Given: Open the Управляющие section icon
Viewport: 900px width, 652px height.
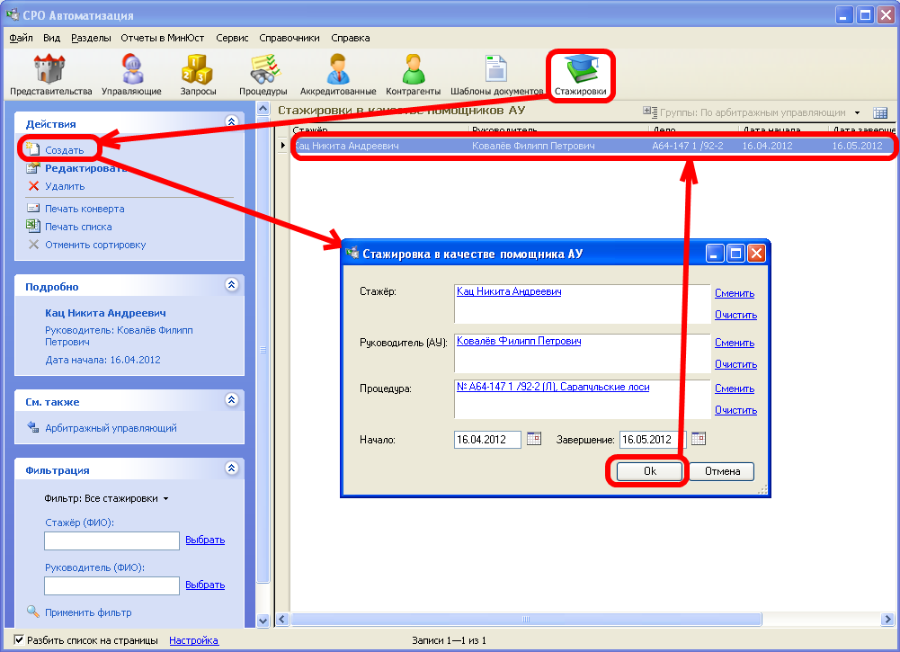Looking at the screenshot, I should click(131, 74).
